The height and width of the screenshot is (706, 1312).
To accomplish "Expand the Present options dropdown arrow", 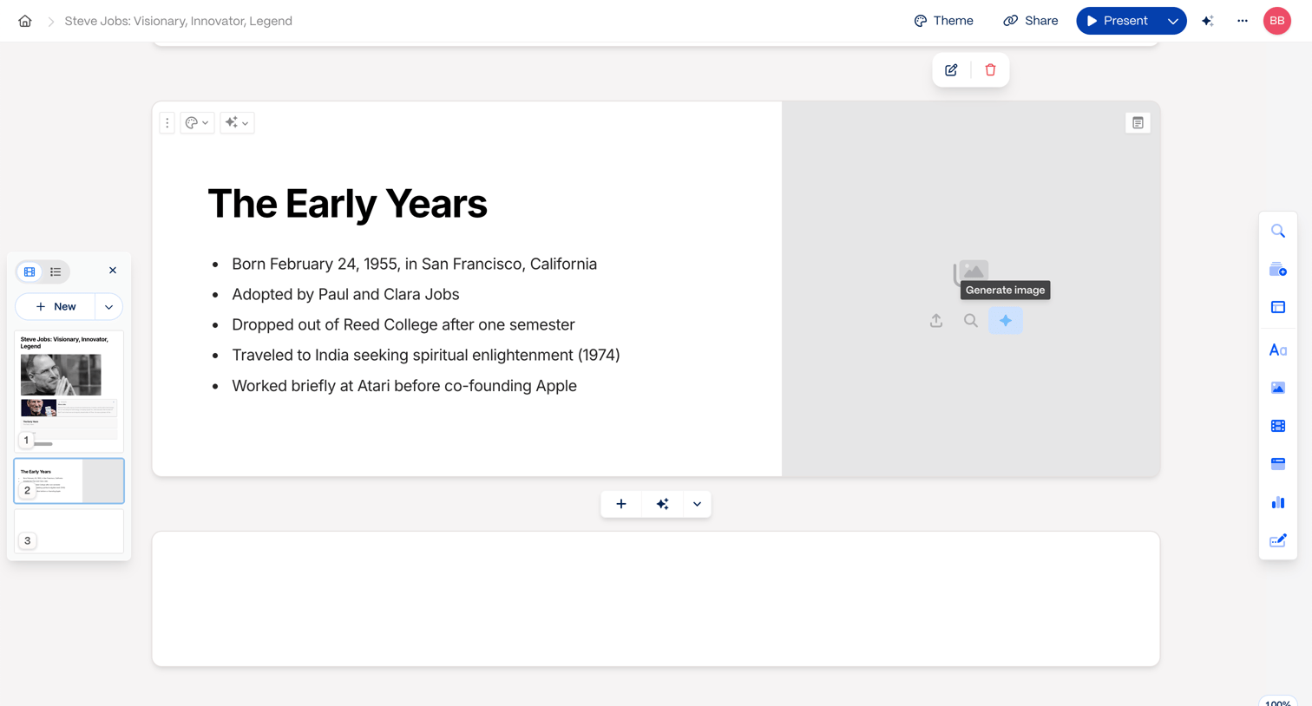I will [1173, 21].
